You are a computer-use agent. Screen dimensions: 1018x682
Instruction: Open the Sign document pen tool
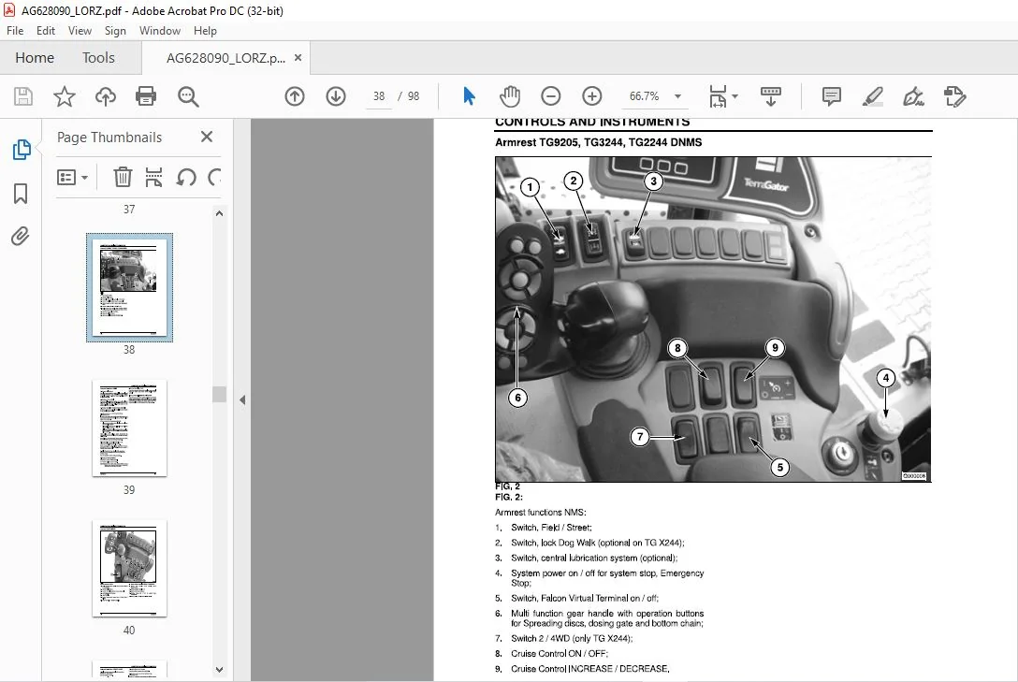tap(913, 96)
